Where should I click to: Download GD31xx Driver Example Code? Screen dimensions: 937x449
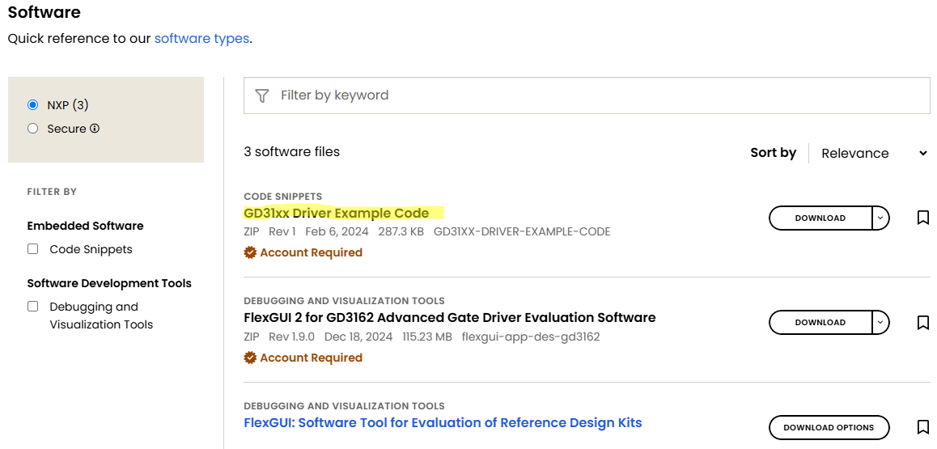pyautogui.click(x=820, y=218)
